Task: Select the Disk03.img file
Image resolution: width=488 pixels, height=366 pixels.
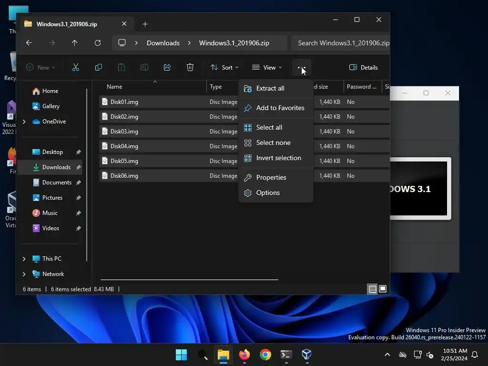Action: 124,132
